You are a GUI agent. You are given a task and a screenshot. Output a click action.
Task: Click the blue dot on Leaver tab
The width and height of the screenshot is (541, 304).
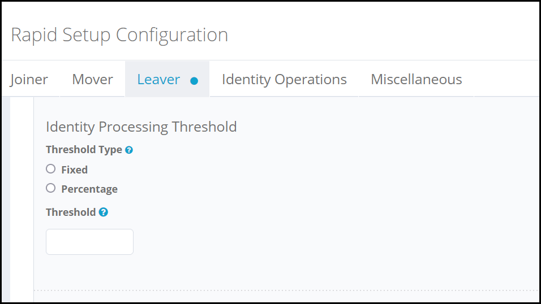pyautogui.click(x=194, y=81)
